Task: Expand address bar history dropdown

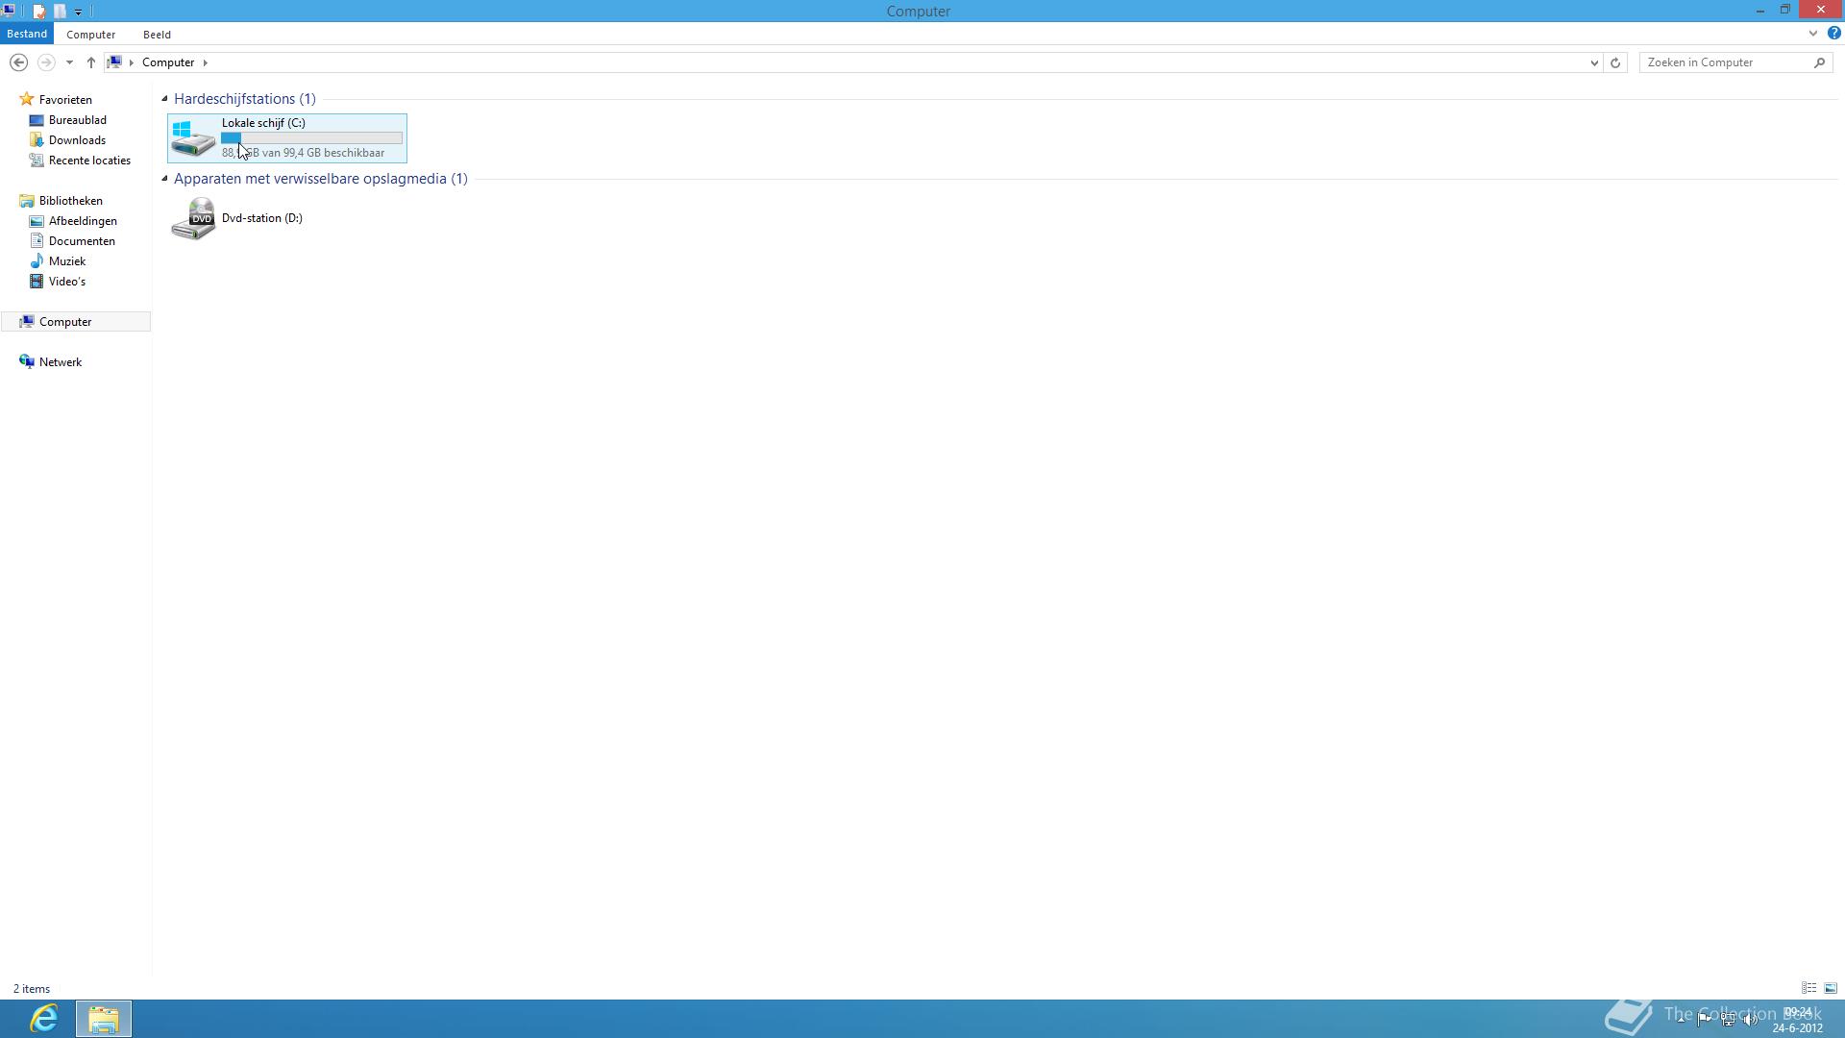Action: click(x=1594, y=62)
